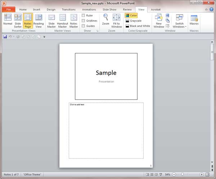Save the presentation from quick access toolbar
This screenshot has height=179, width=216.
coord(5,37)
